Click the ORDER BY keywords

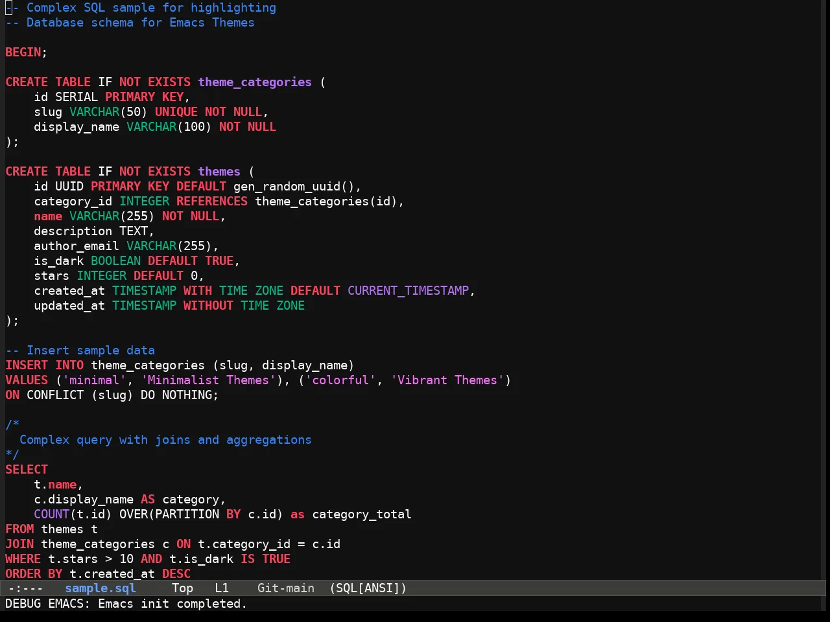pyautogui.click(x=34, y=574)
